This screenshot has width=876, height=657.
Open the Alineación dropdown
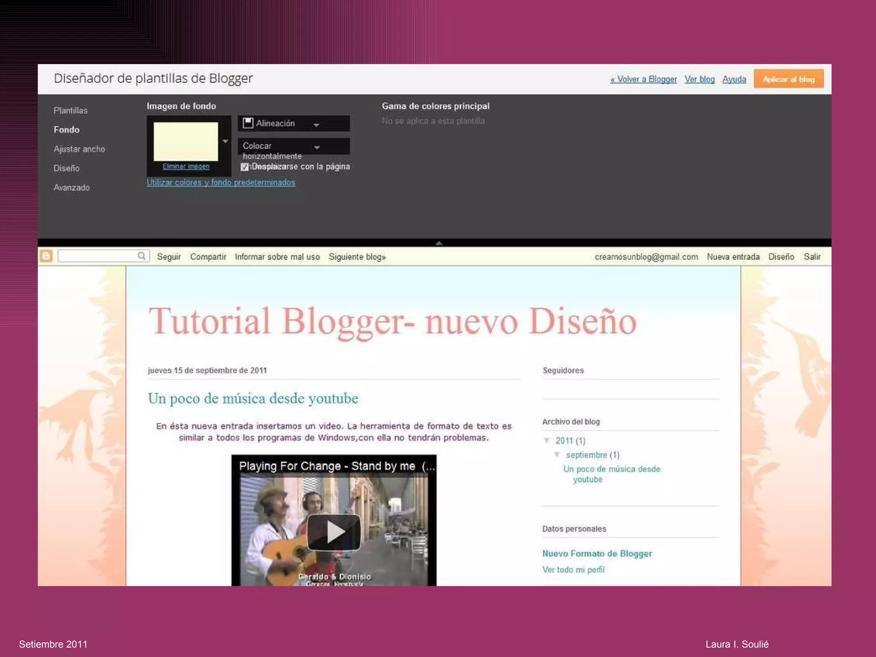(x=316, y=124)
